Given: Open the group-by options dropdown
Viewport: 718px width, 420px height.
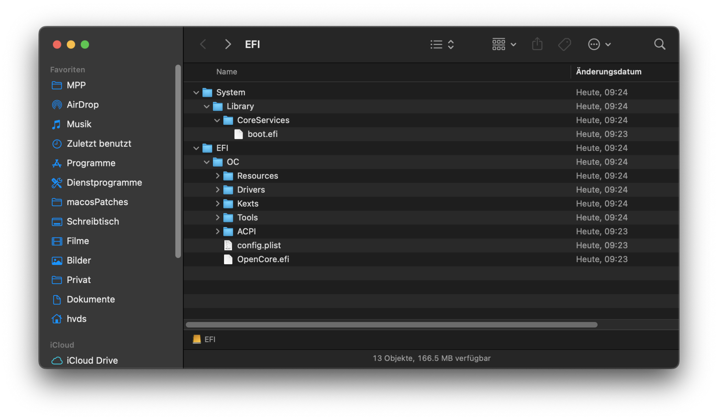Looking at the screenshot, I should click(x=504, y=44).
